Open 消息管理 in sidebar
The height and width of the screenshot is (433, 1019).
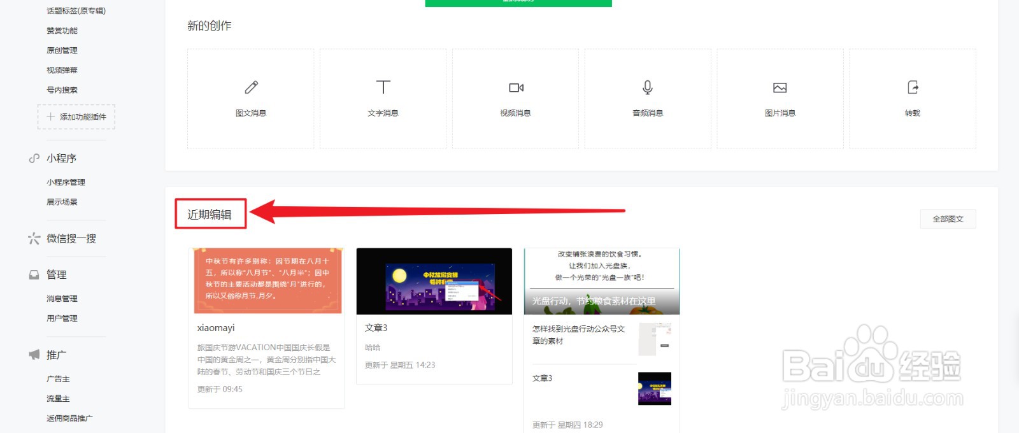[62, 299]
